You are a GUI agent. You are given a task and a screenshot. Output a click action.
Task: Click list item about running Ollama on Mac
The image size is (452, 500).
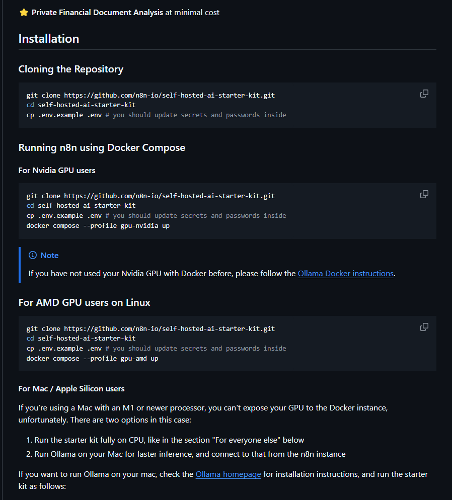(190, 454)
